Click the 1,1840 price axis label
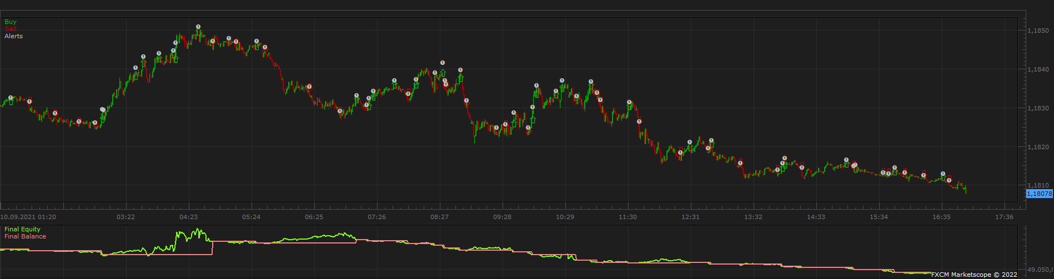 click(1038, 69)
